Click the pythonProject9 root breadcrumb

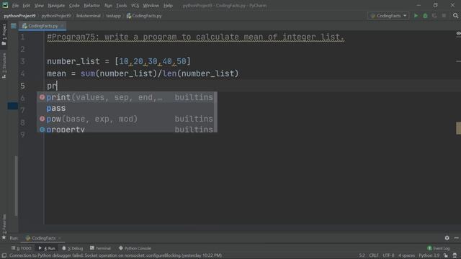click(19, 16)
